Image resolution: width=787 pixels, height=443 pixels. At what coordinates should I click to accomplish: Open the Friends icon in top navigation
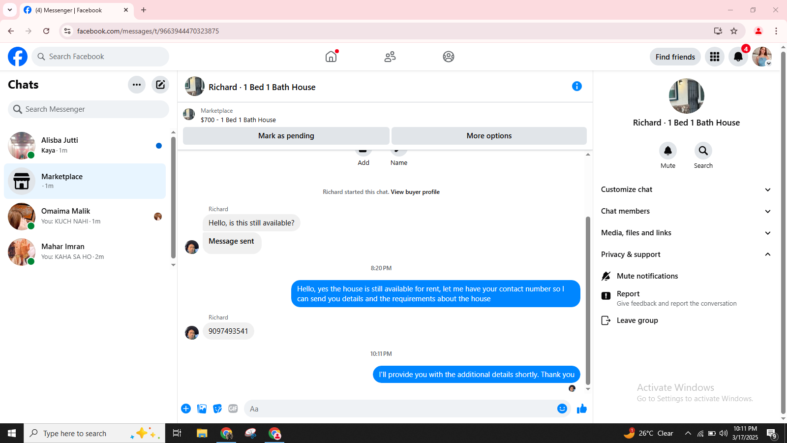[390, 57]
